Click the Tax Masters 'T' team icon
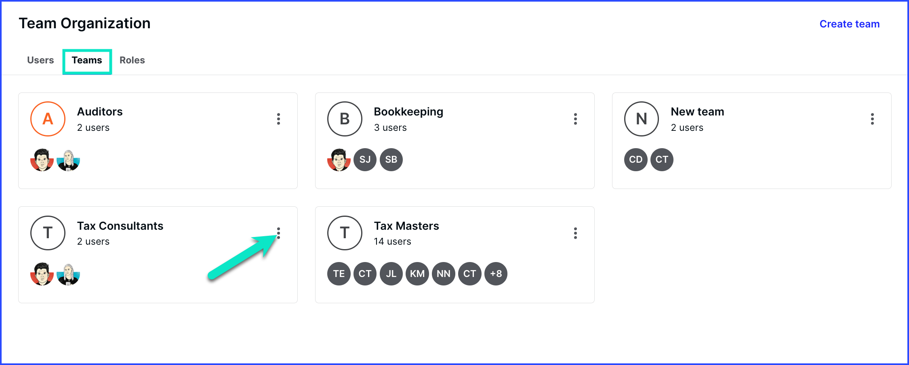The width and height of the screenshot is (909, 365). coord(345,233)
